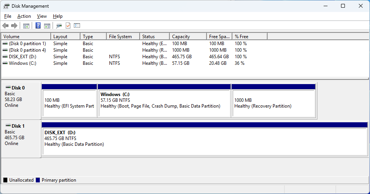370x194 pixels.
Task: Click the Forward arrow in the toolbar
Action: 14,26
